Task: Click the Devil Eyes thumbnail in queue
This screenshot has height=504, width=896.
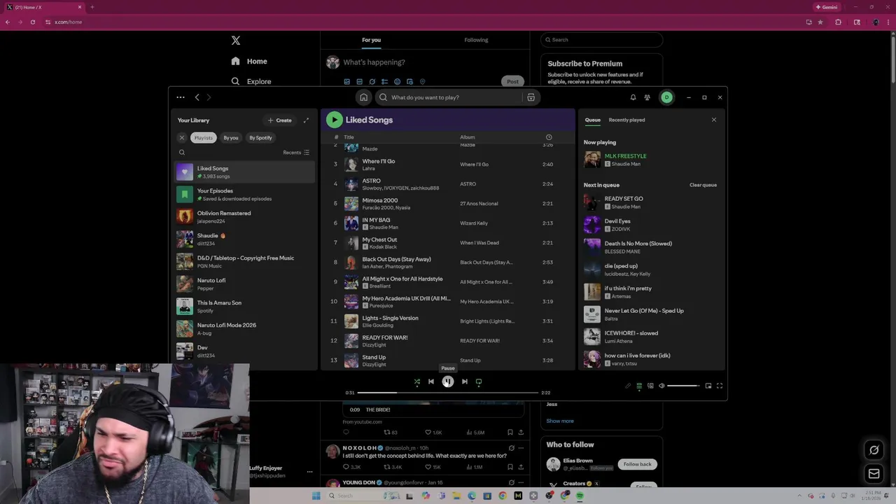Action: 592,225
